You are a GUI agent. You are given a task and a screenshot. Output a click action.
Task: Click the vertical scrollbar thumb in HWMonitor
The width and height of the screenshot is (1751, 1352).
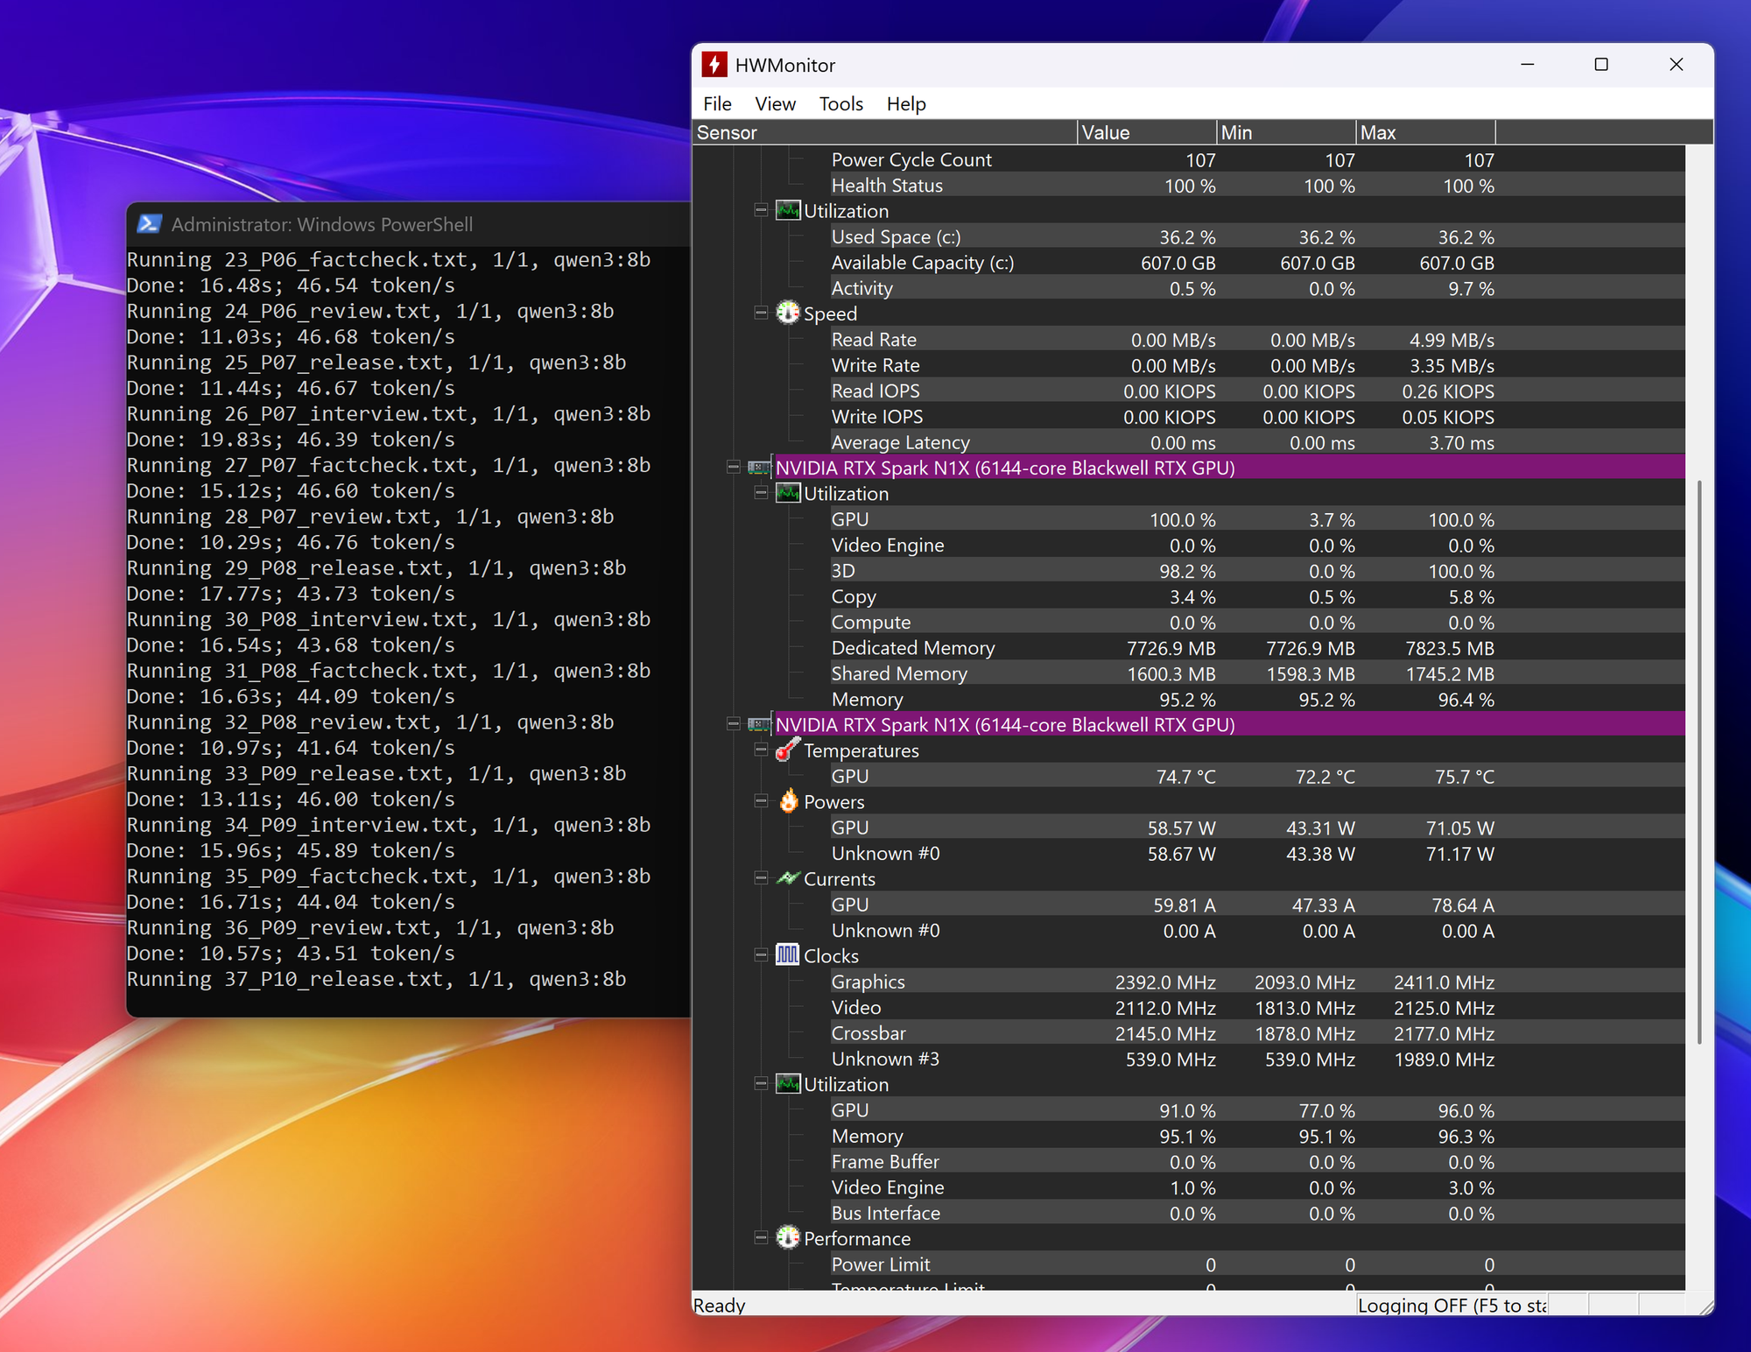coord(1699,762)
